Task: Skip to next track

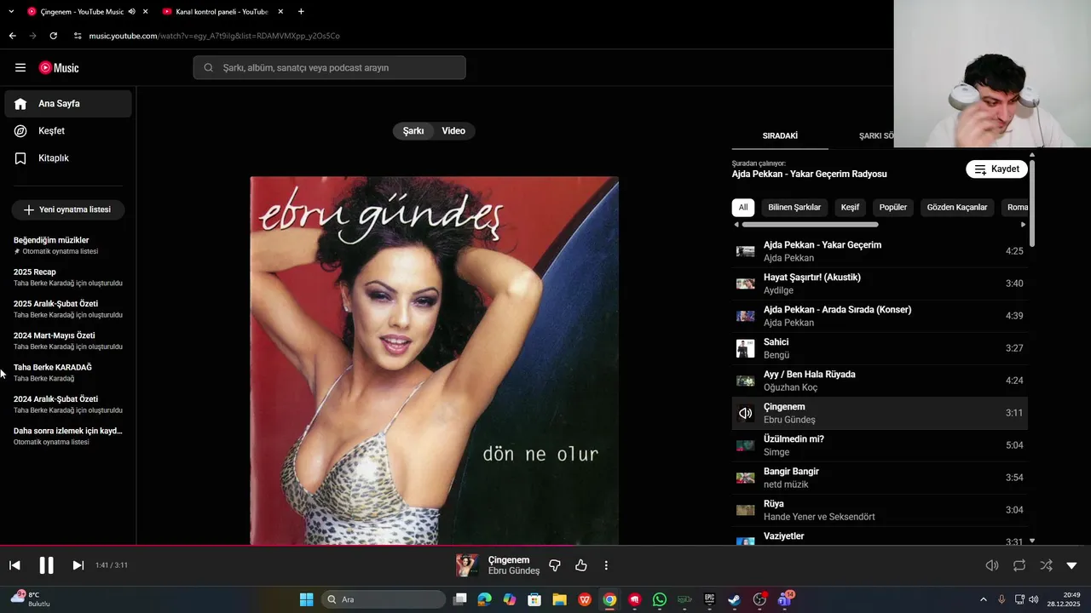Action: click(x=78, y=565)
